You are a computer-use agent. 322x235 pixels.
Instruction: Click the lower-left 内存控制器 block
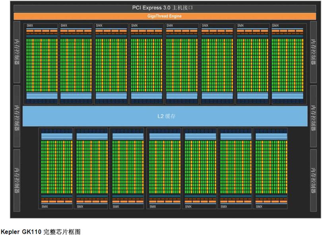tap(17, 181)
